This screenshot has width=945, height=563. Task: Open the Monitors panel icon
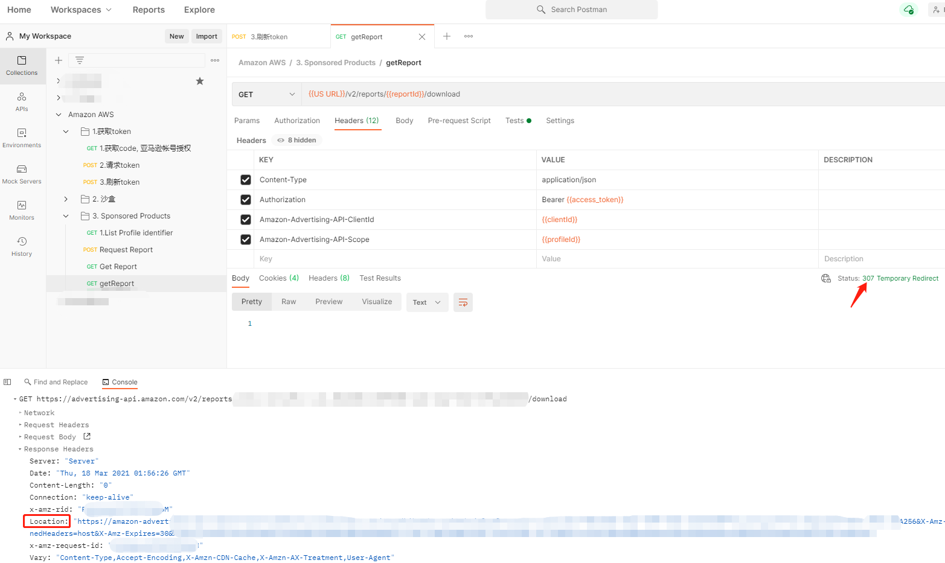(22, 211)
